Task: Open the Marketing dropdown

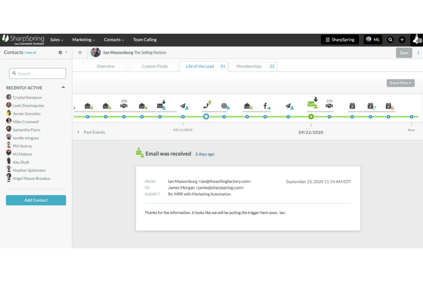Action: (83, 40)
